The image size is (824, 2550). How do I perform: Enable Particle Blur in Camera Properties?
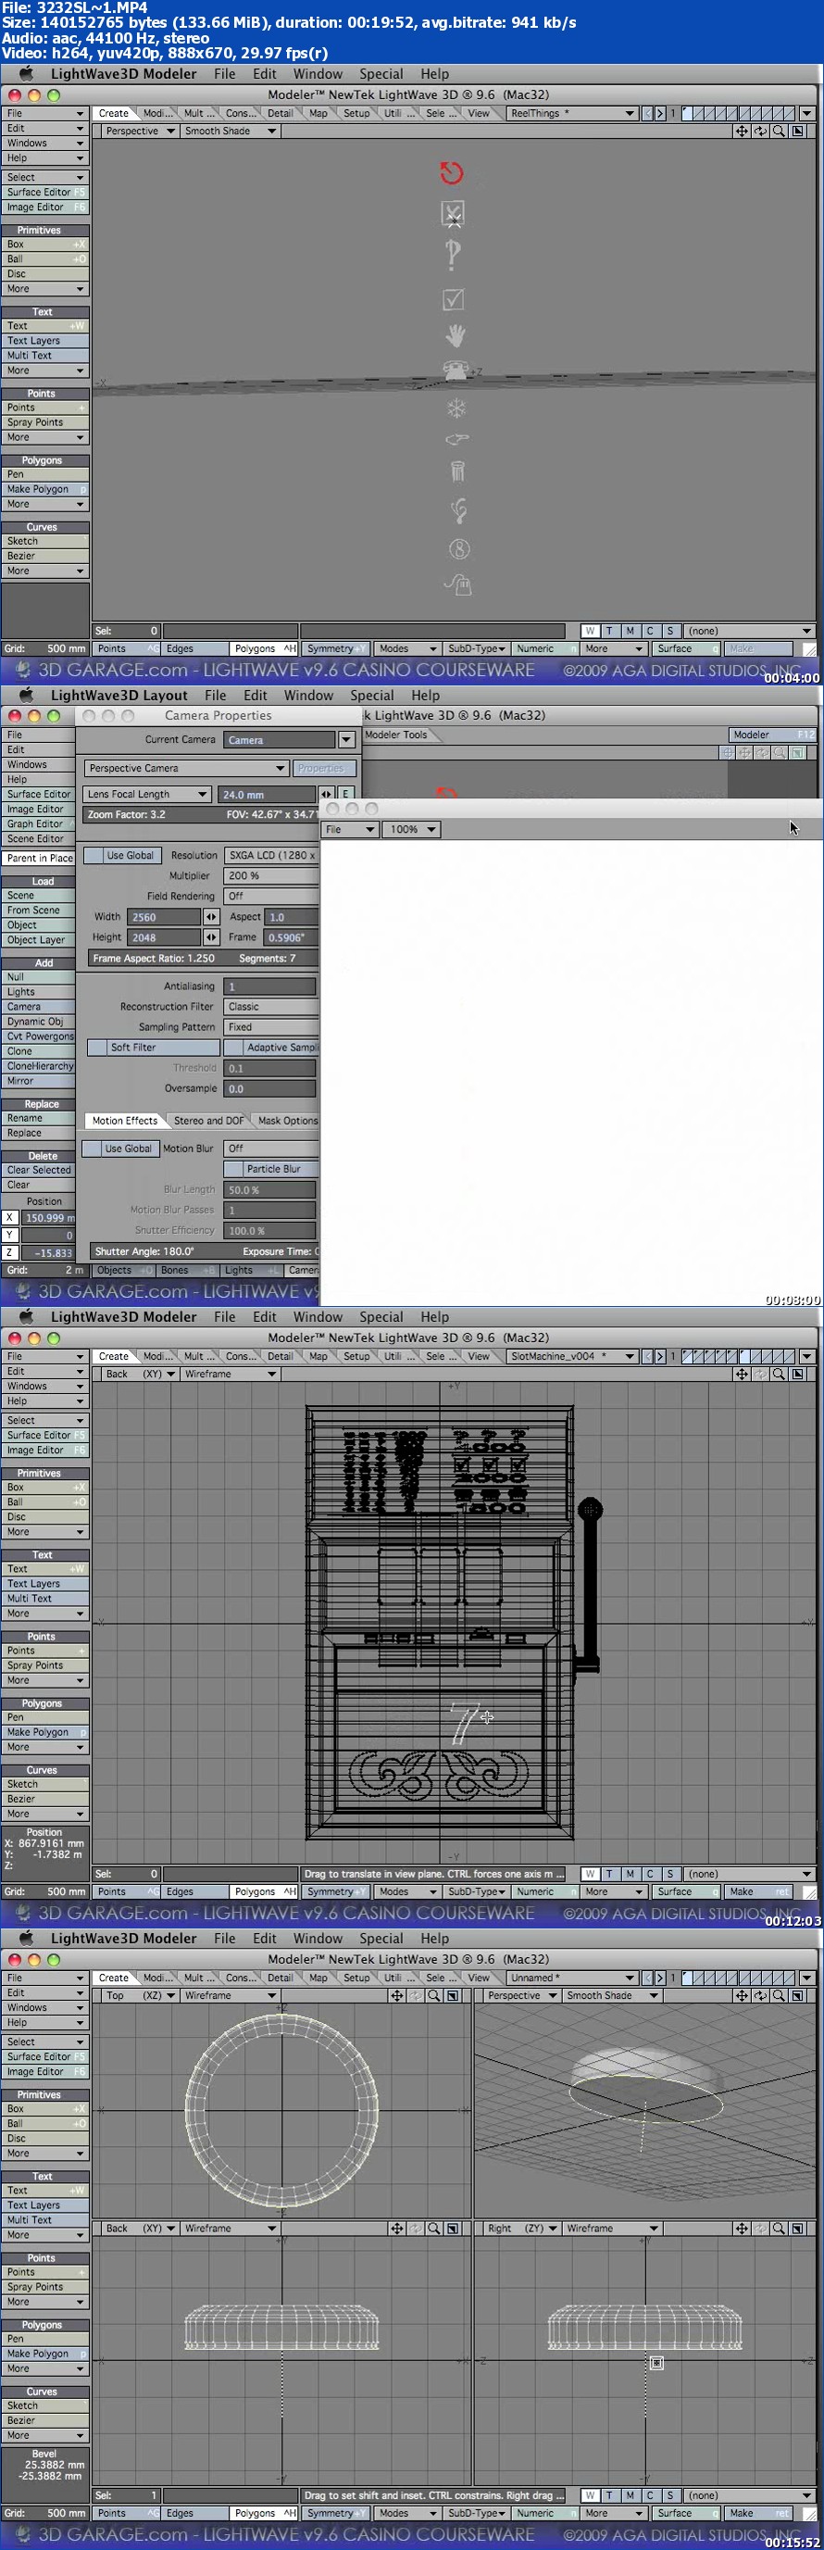click(x=272, y=1169)
